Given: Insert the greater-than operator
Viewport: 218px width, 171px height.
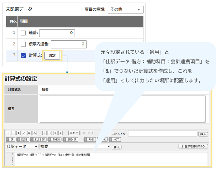Looking at the screenshot, I should [x=61, y=133].
